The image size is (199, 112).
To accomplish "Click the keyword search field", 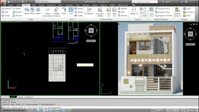I will (x=145, y=2).
